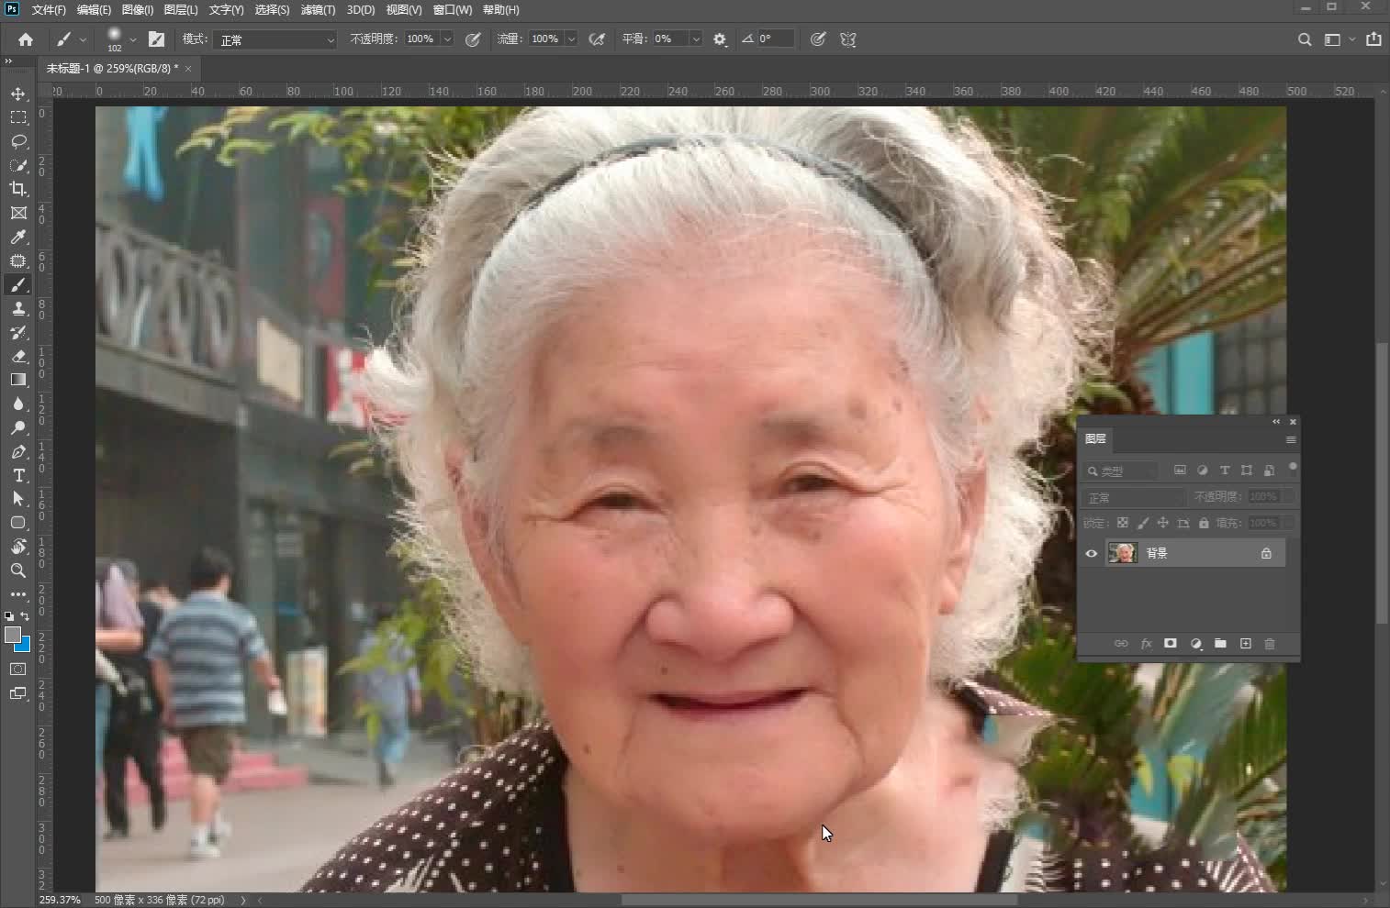Viewport: 1390px width, 908px height.
Task: Add a new layer in the Layers panel
Action: pos(1246,644)
